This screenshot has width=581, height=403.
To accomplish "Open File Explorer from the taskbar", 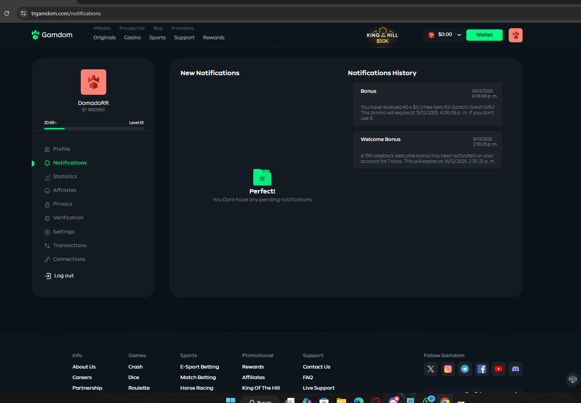I will point(341,400).
